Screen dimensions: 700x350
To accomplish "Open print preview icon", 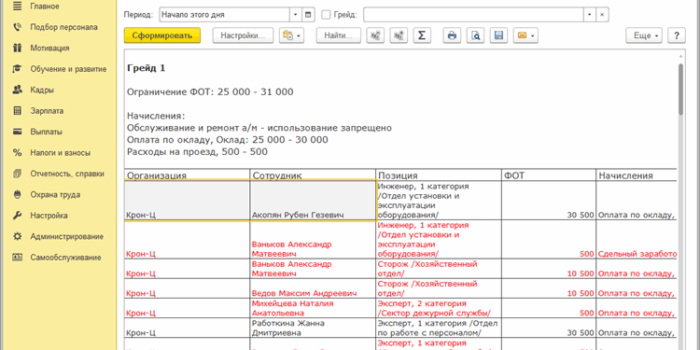I will (475, 35).
